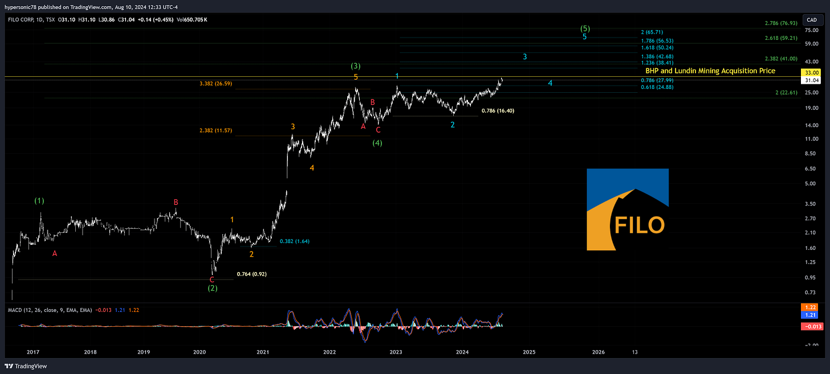Image resolution: width=830 pixels, height=374 pixels.
Task: Click the cyan wave 5 label below (5)
Action: point(585,37)
